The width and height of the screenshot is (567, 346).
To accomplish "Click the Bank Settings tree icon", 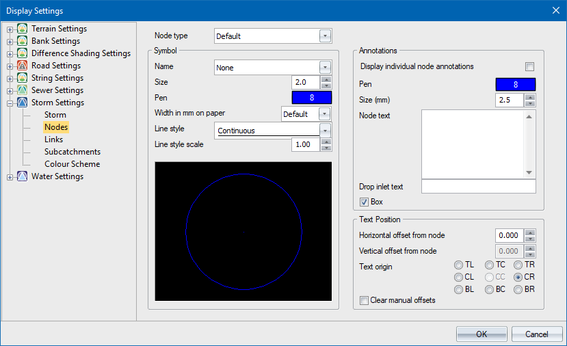I will tap(23, 41).
